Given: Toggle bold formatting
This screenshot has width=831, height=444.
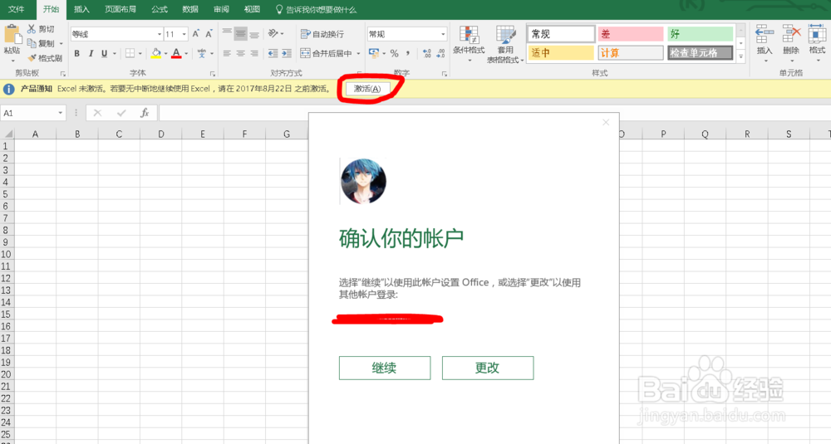Looking at the screenshot, I should [x=76, y=53].
